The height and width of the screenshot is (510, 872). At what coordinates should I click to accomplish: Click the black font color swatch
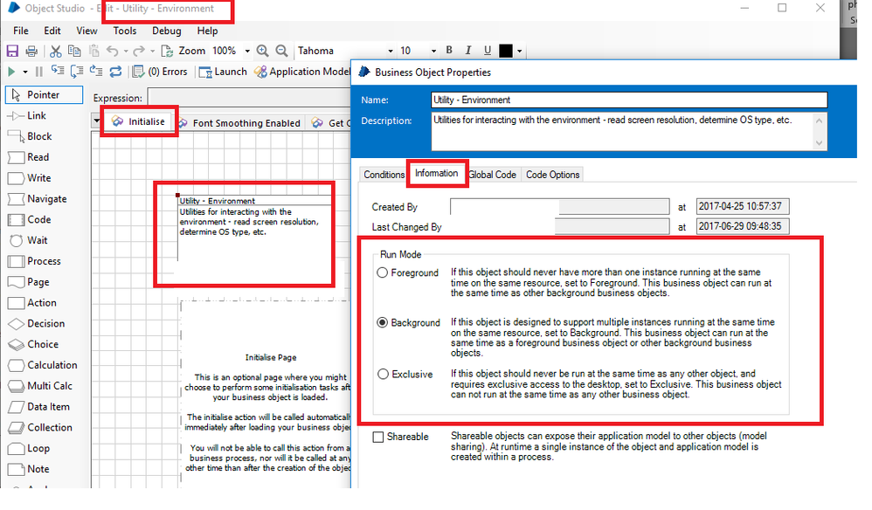(x=506, y=51)
